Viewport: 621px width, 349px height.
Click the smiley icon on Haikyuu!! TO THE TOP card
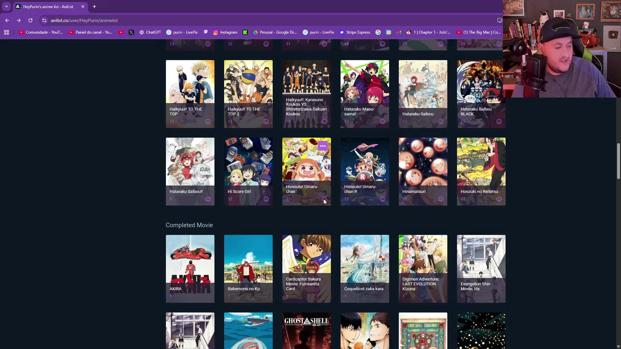pyautogui.click(x=208, y=122)
